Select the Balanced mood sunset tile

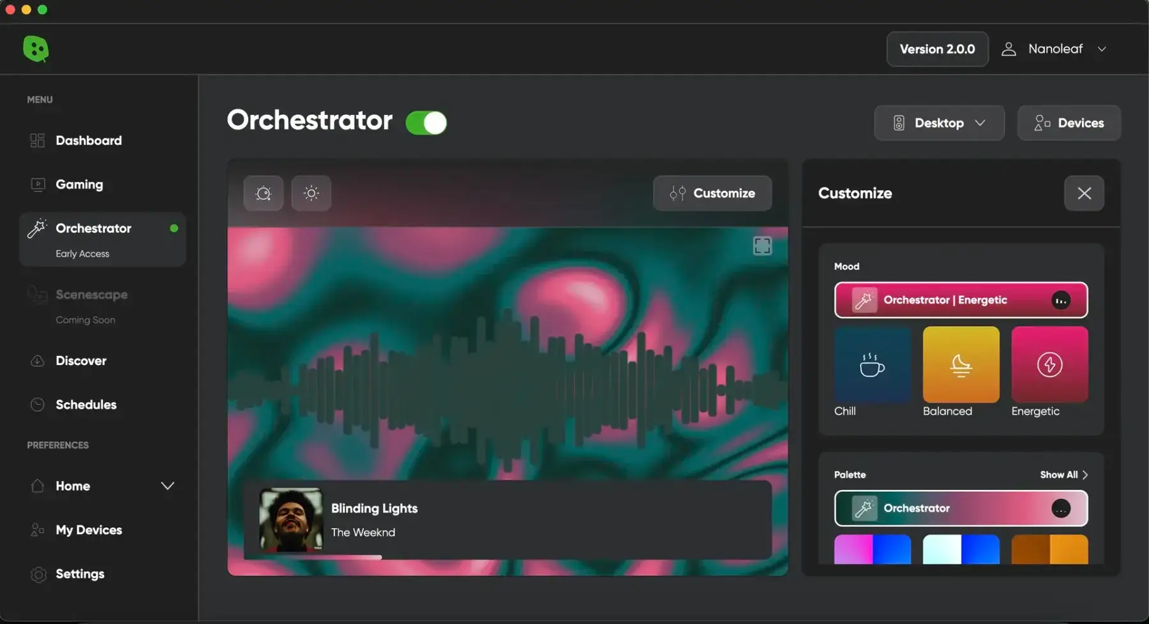961,364
